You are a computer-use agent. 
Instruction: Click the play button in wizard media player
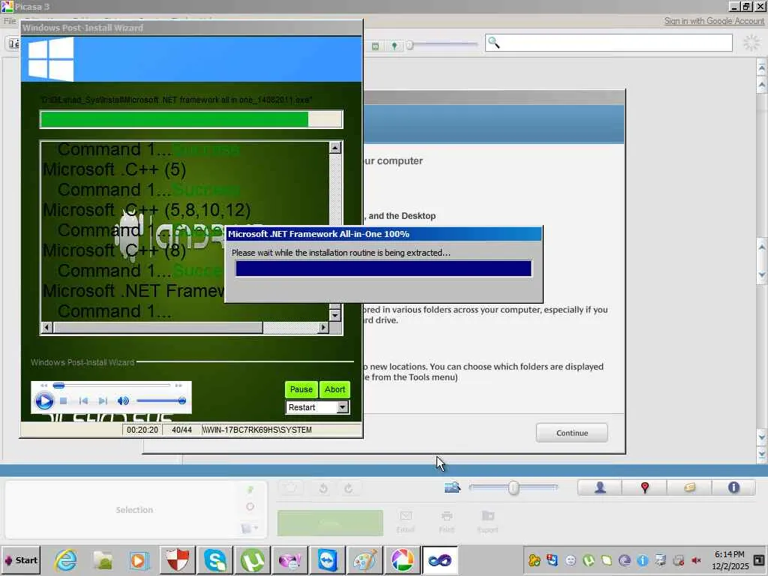pos(44,401)
